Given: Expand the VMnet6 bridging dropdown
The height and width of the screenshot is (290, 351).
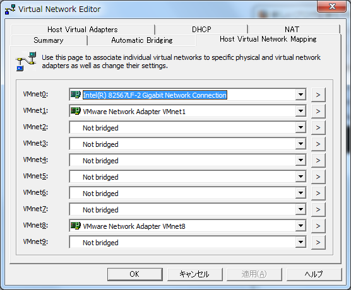Looking at the screenshot, I should click(x=300, y=193).
